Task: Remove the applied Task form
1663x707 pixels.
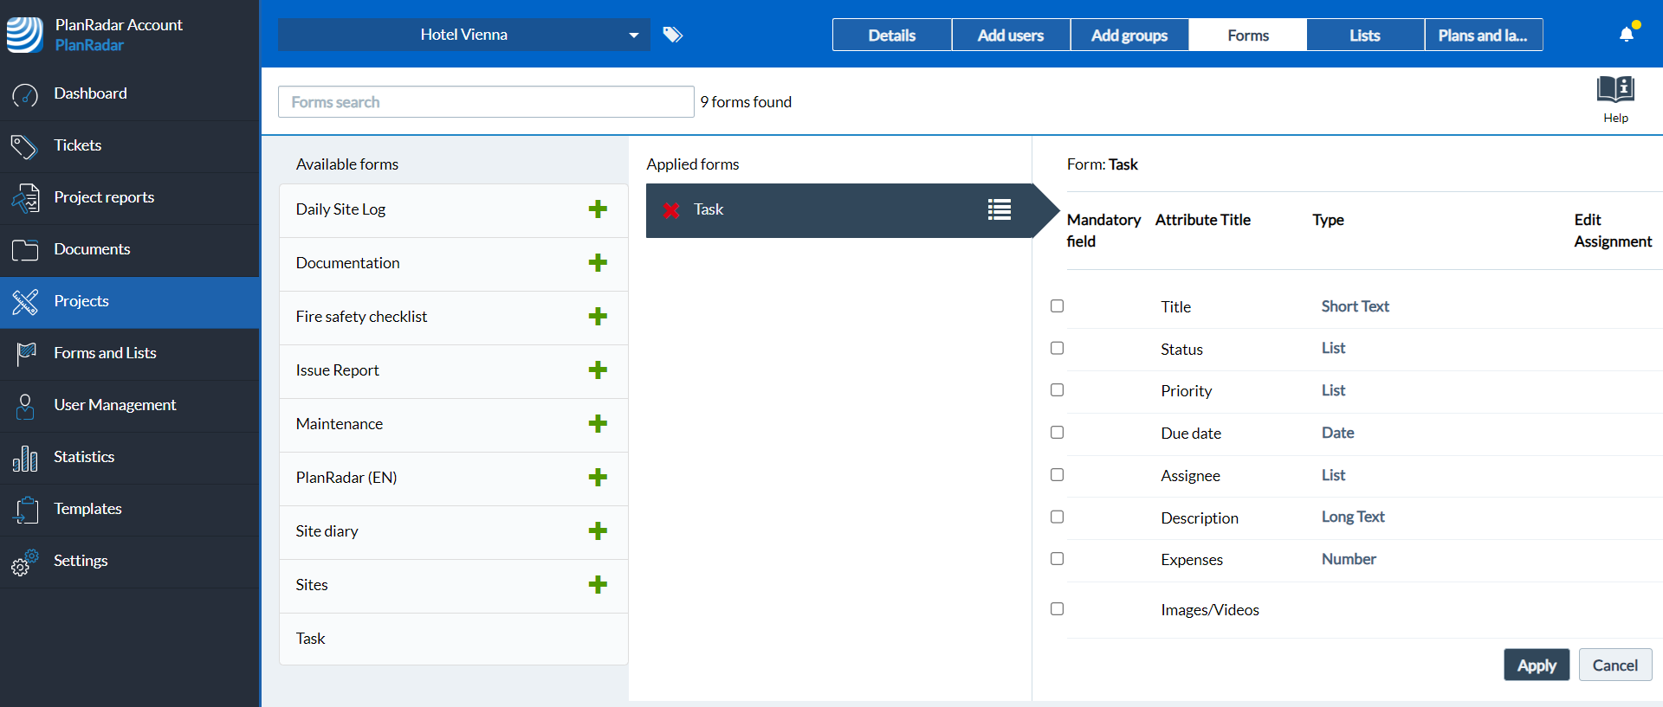Action: (671, 210)
